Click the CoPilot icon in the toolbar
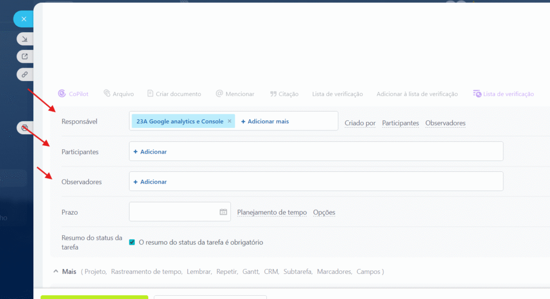The height and width of the screenshot is (299, 550). coord(62,94)
